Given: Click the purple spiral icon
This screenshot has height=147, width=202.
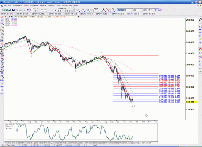Looking at the screenshot, I should point(160,10).
